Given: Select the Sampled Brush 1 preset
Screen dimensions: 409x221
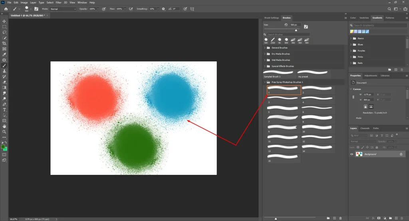Looking at the screenshot, I should tap(278, 74).
